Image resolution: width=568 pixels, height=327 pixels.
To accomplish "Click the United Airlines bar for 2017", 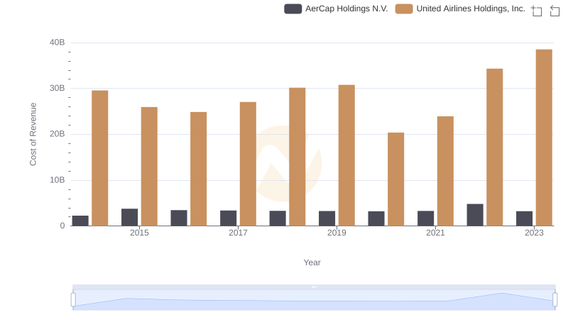I will (x=248, y=164).
